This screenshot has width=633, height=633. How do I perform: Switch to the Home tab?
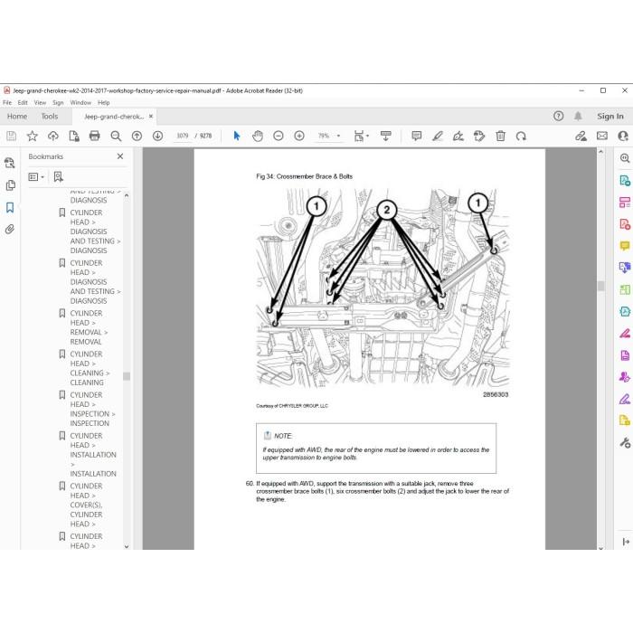17,117
